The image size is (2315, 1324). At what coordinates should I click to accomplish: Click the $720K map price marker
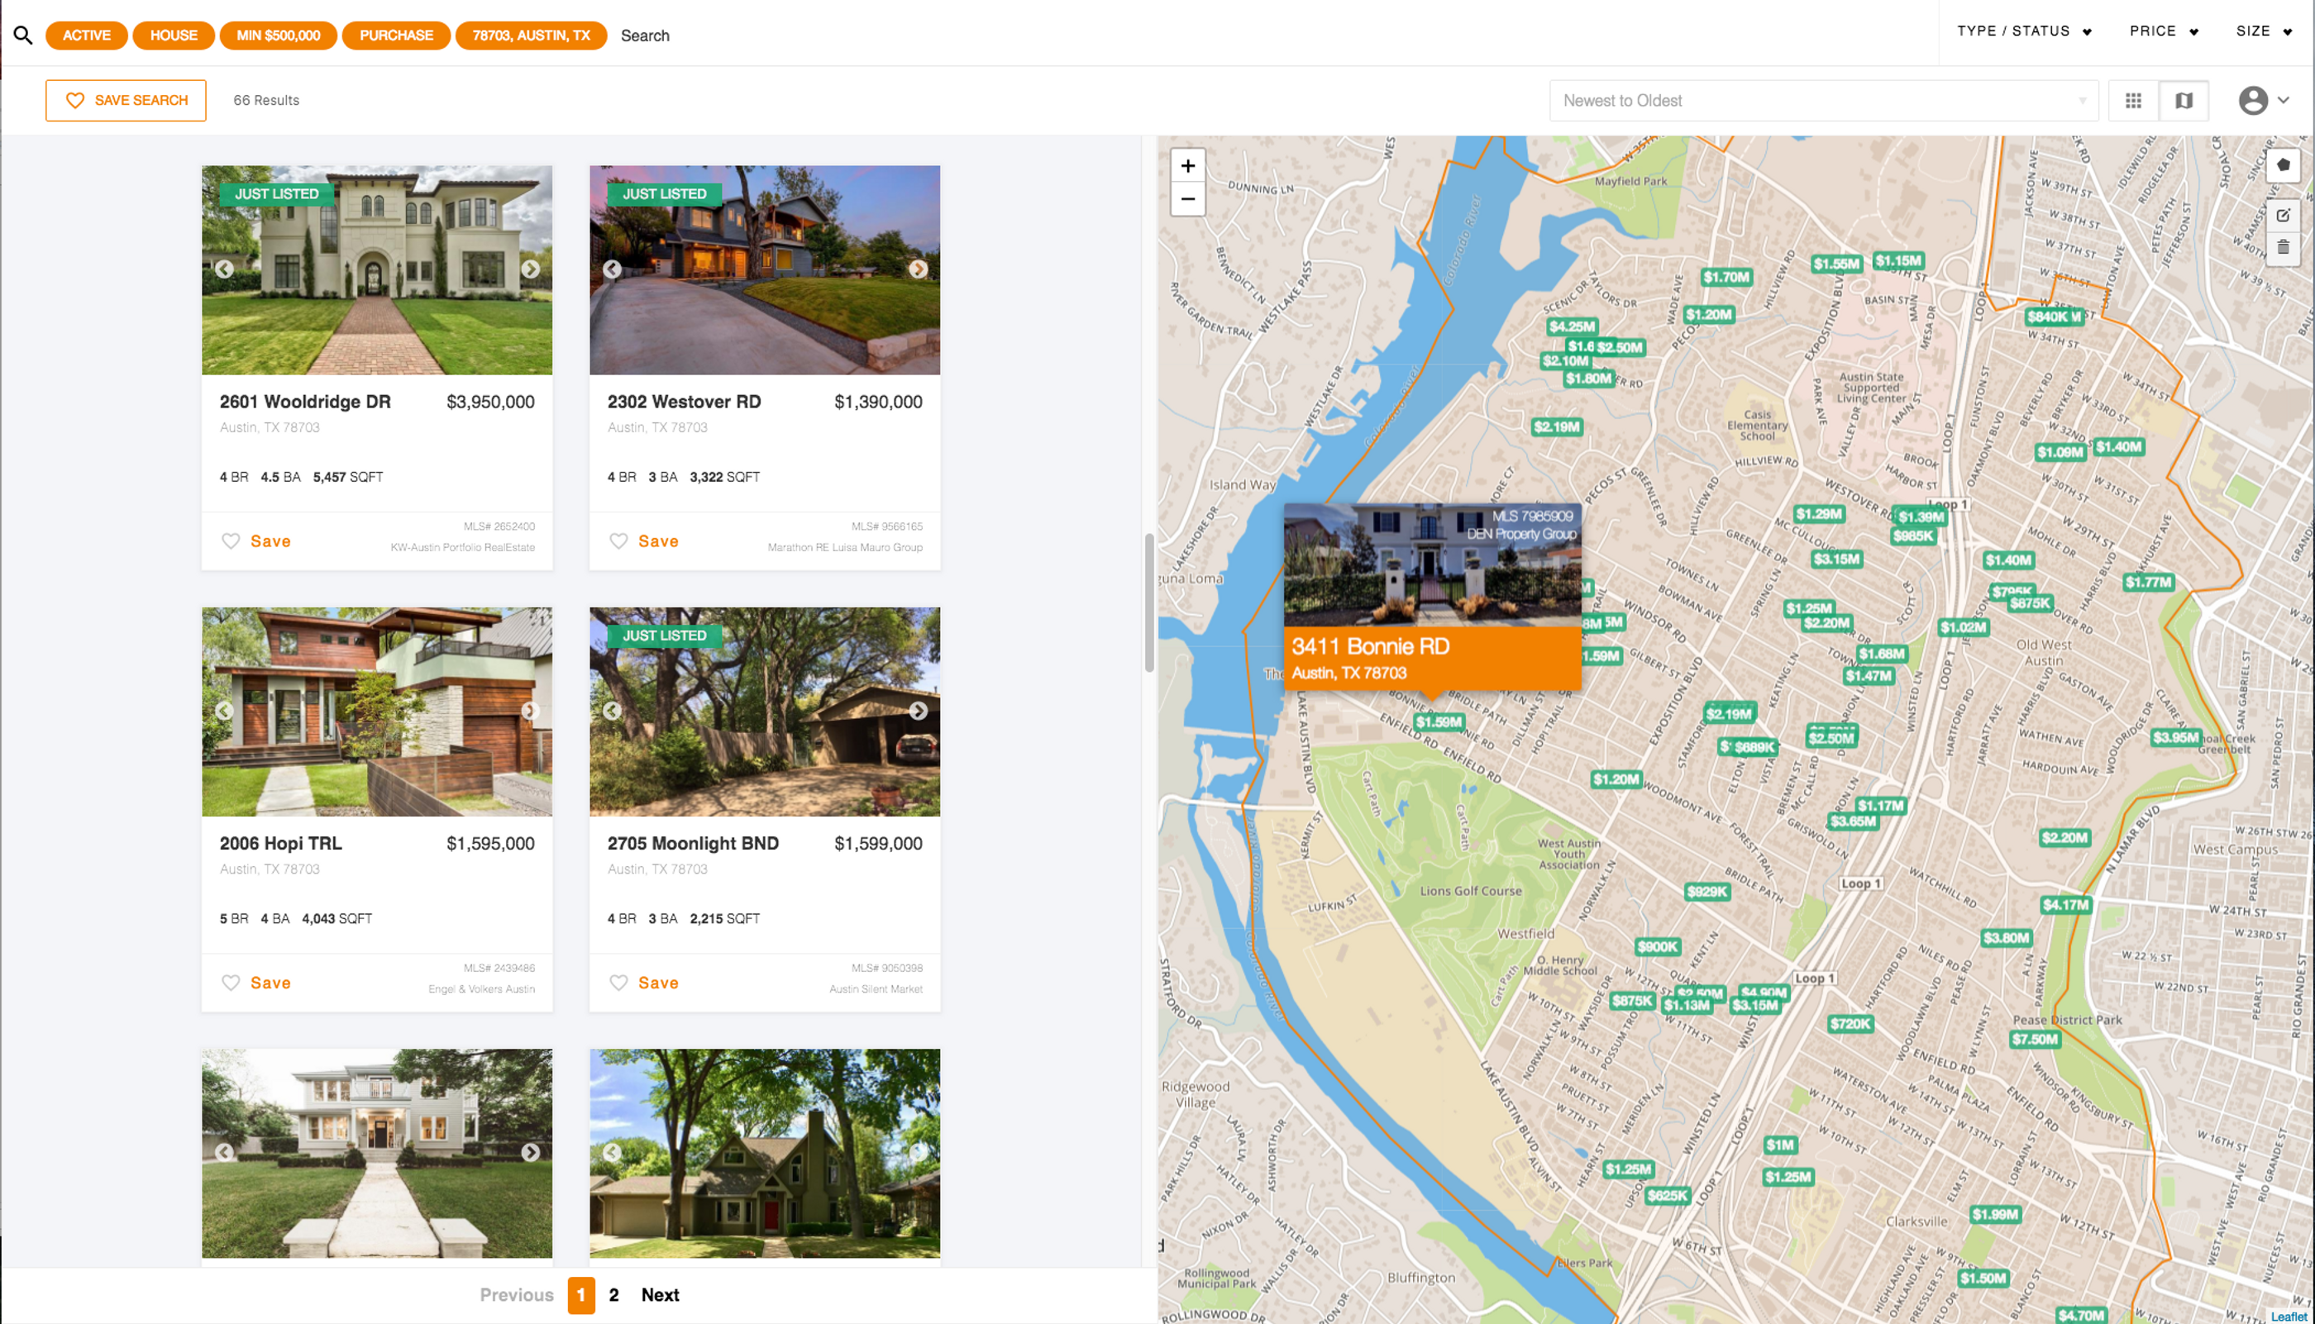pyautogui.click(x=1850, y=1024)
